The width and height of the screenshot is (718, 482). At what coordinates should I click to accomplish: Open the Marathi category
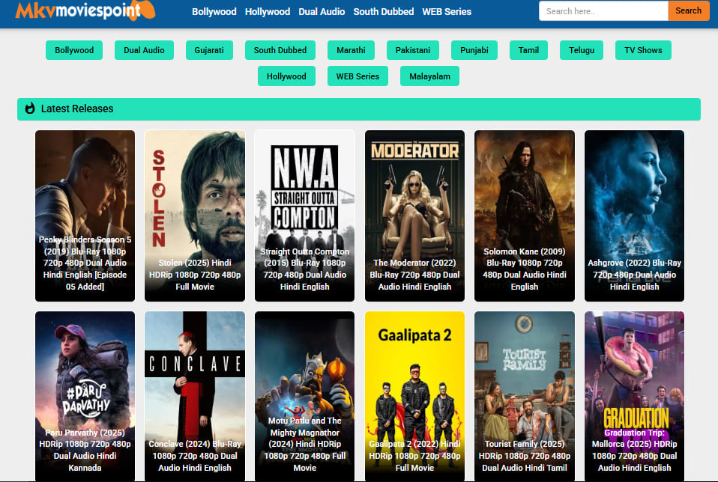point(351,50)
